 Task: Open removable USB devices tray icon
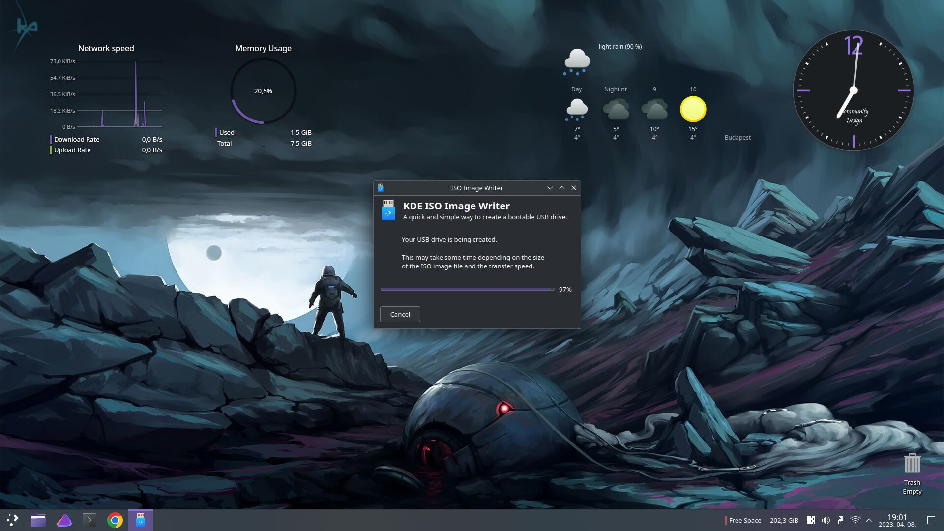841,520
